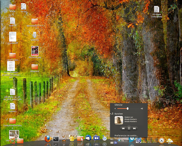Open the ConkyWeatherSetup folder
The width and height of the screenshot is (182, 146).
click(x=12, y=121)
